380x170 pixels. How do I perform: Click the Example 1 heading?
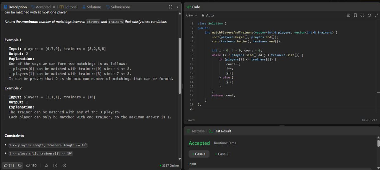(x=14, y=40)
